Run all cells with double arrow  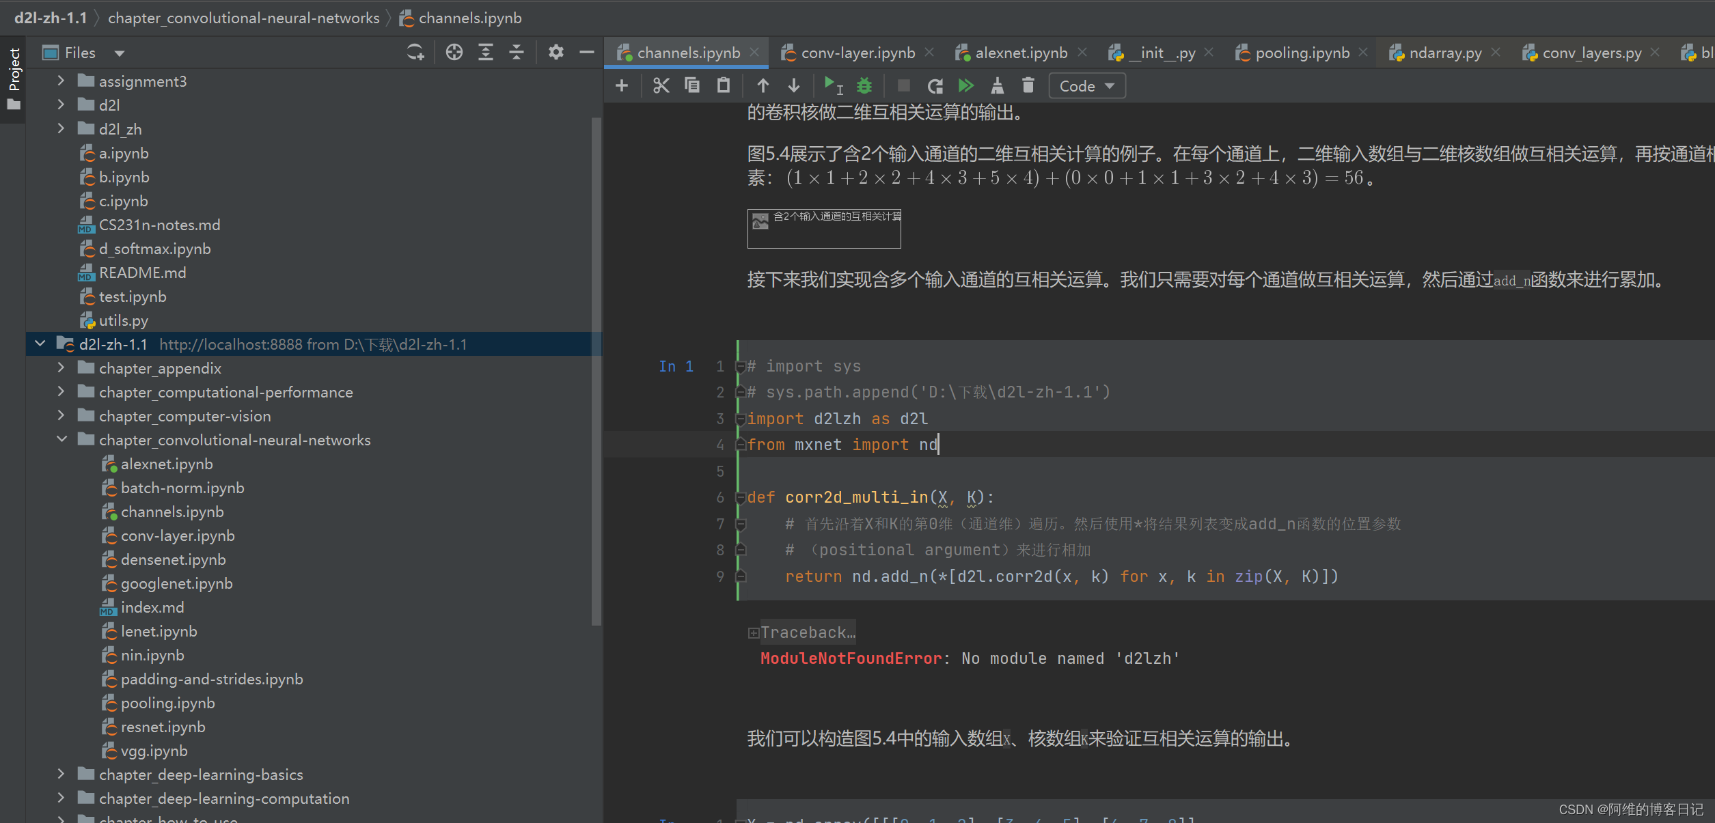coord(965,85)
